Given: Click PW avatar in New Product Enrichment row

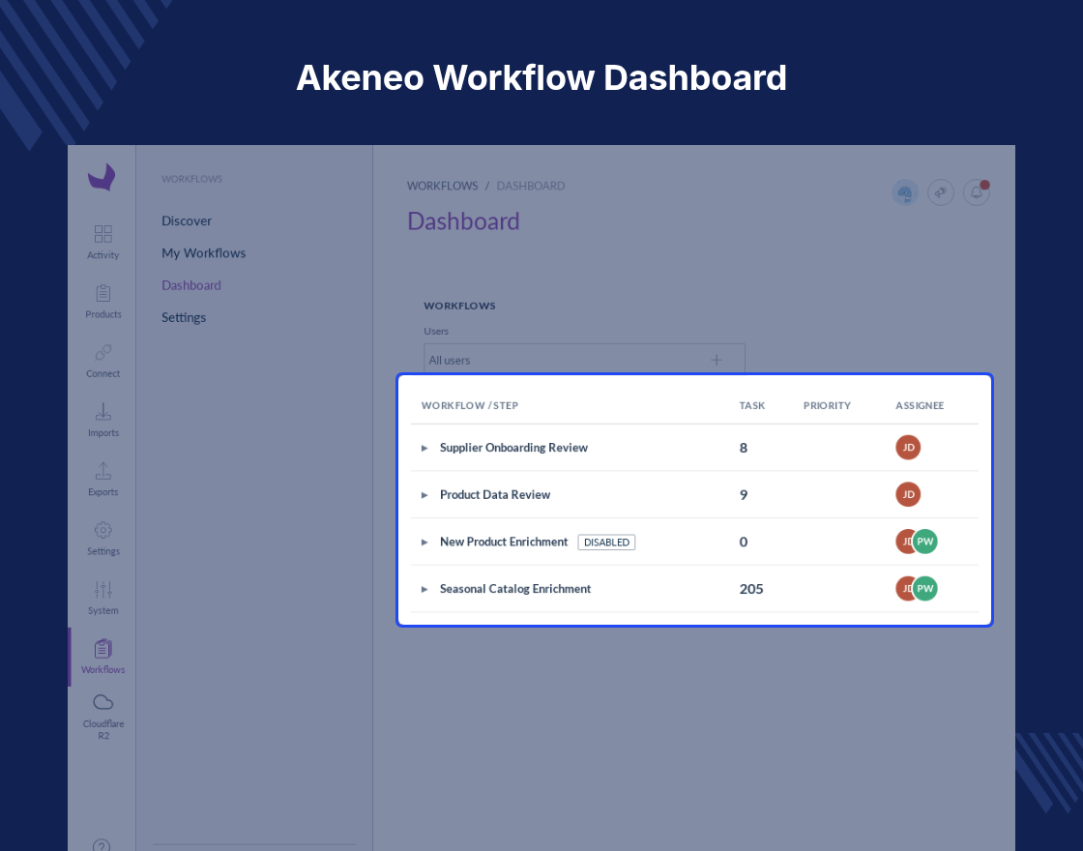Looking at the screenshot, I should 924,542.
